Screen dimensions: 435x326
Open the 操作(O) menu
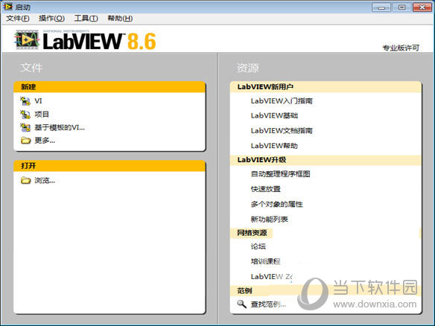51,19
